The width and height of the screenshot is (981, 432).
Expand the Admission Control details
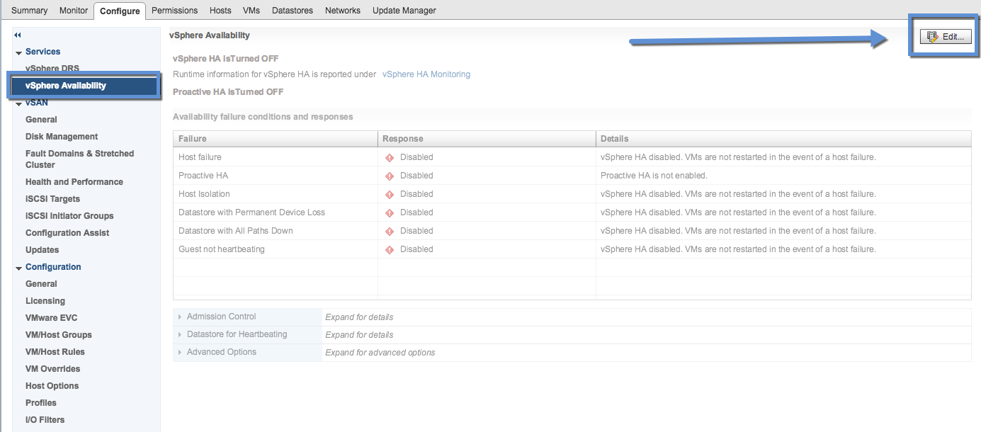[180, 317]
